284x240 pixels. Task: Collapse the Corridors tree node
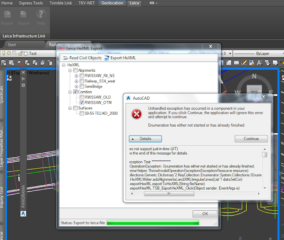click(70, 92)
